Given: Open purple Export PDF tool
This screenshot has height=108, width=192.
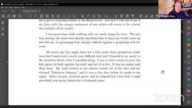Looking at the screenshot, I should 189,74.
